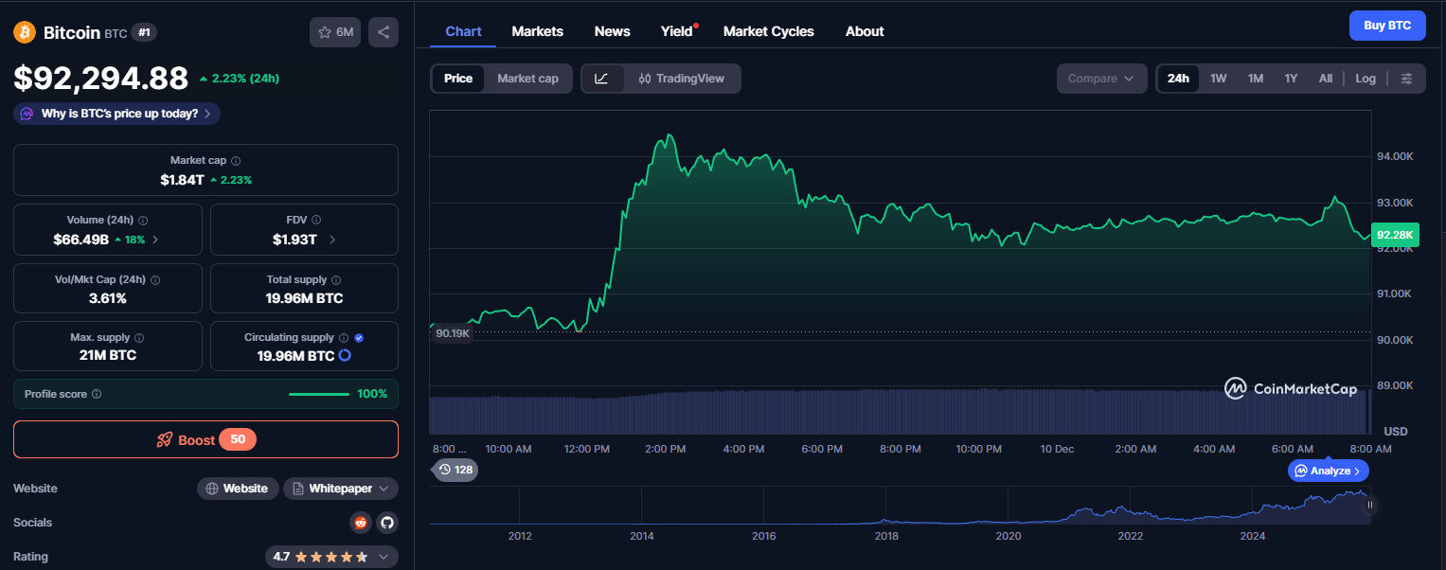The width and height of the screenshot is (1446, 570).
Task: Open the Compare dropdown
Action: [1101, 78]
